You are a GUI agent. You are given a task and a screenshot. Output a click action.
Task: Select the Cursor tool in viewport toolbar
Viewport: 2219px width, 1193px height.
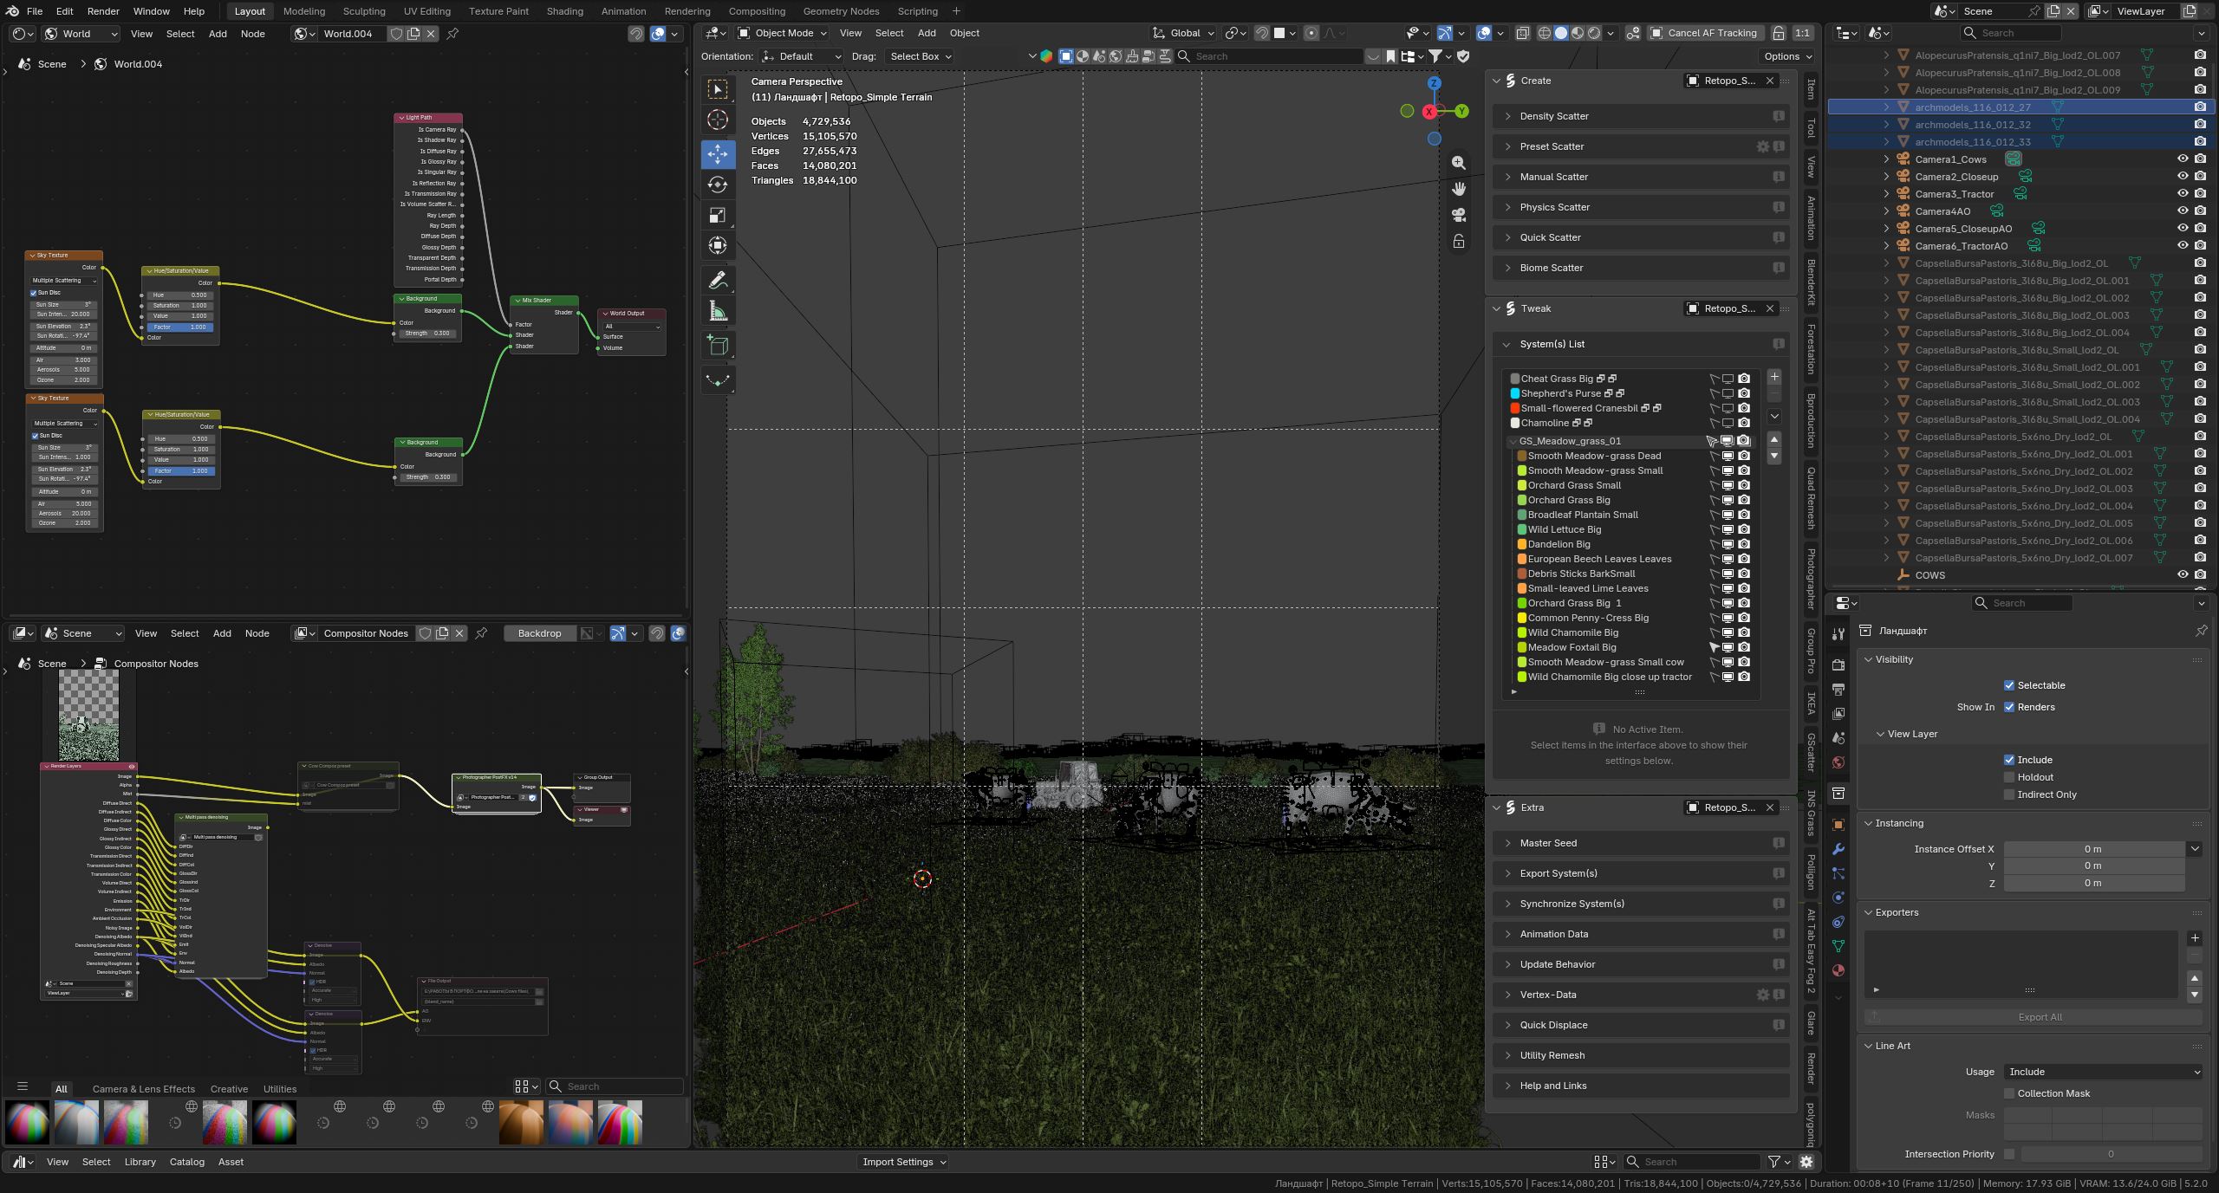(718, 120)
